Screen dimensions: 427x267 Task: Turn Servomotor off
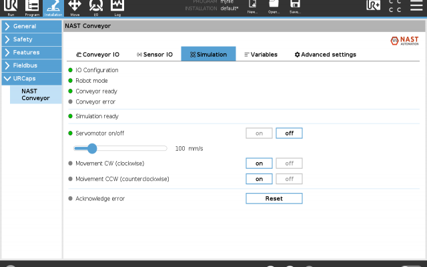click(x=289, y=133)
